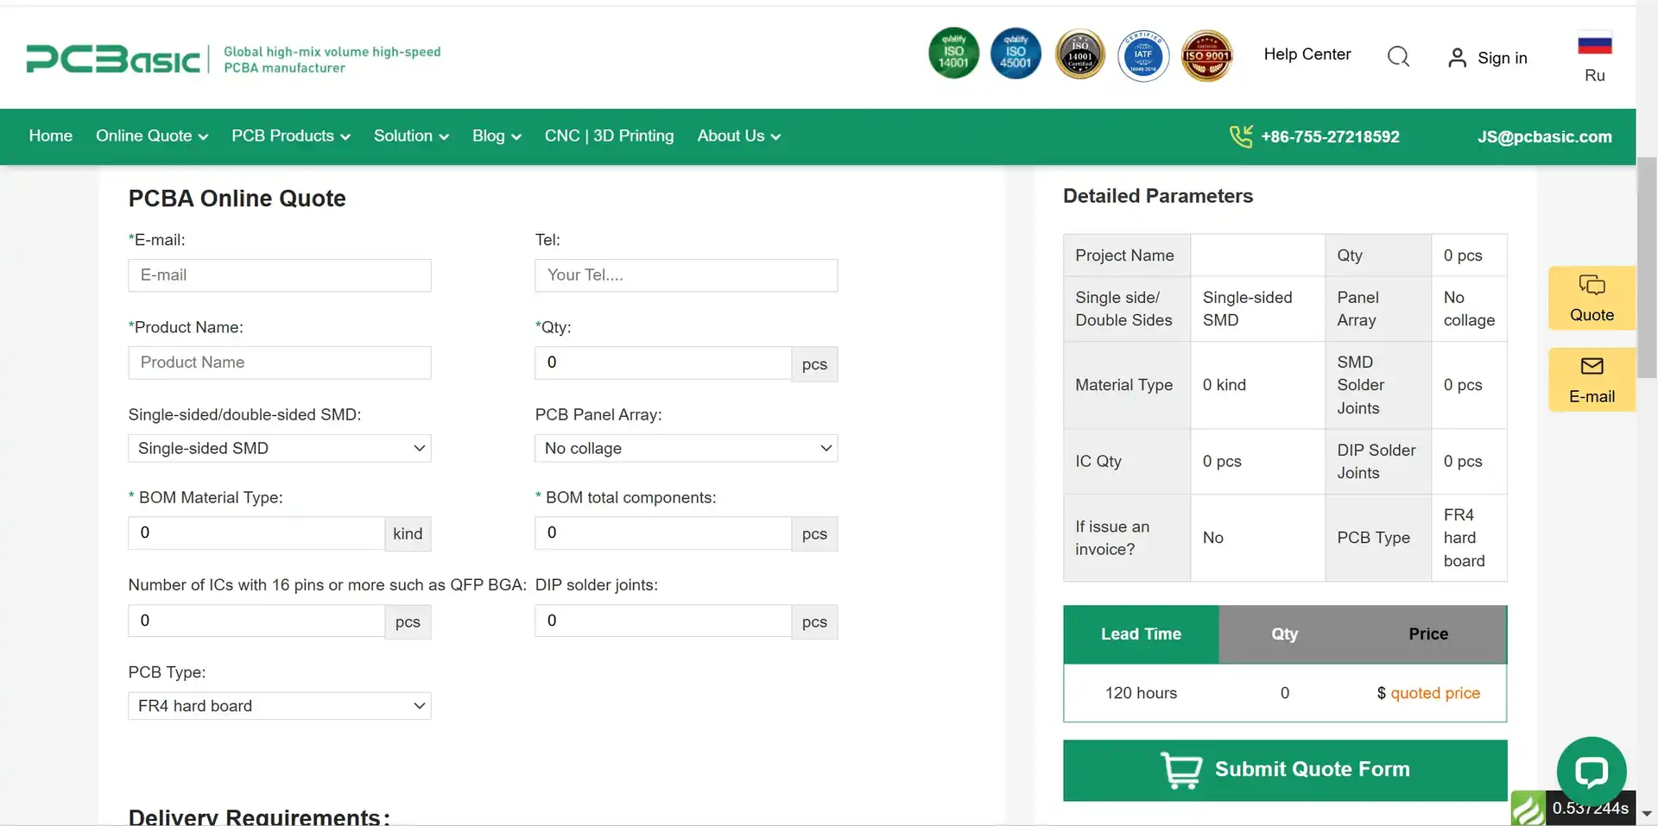
Task: Click the green ISO 14001 badge
Action: click(953, 54)
